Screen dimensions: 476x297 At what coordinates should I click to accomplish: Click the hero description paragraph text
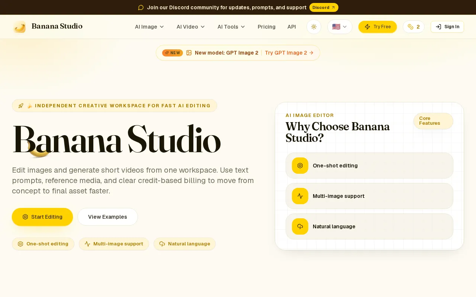coord(133,180)
